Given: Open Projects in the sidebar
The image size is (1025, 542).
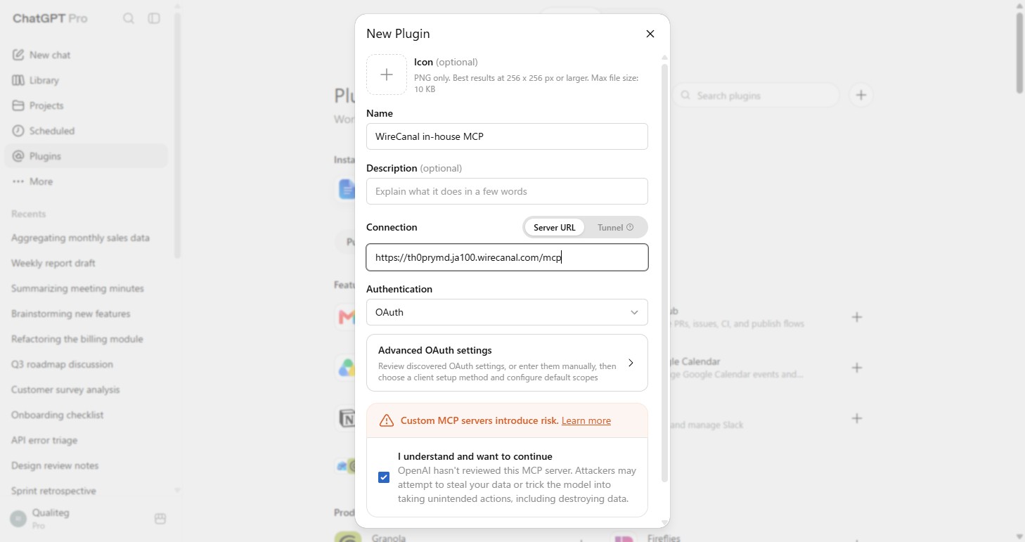Looking at the screenshot, I should [86, 105].
